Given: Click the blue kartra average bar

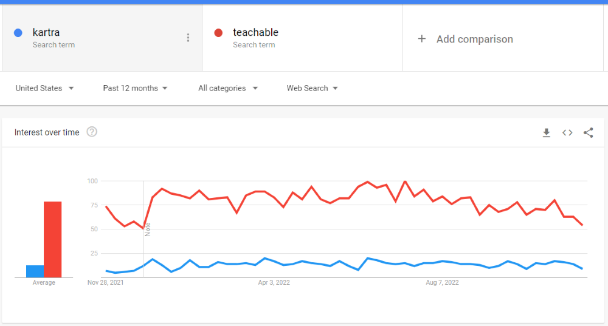Looking at the screenshot, I should click(35, 271).
